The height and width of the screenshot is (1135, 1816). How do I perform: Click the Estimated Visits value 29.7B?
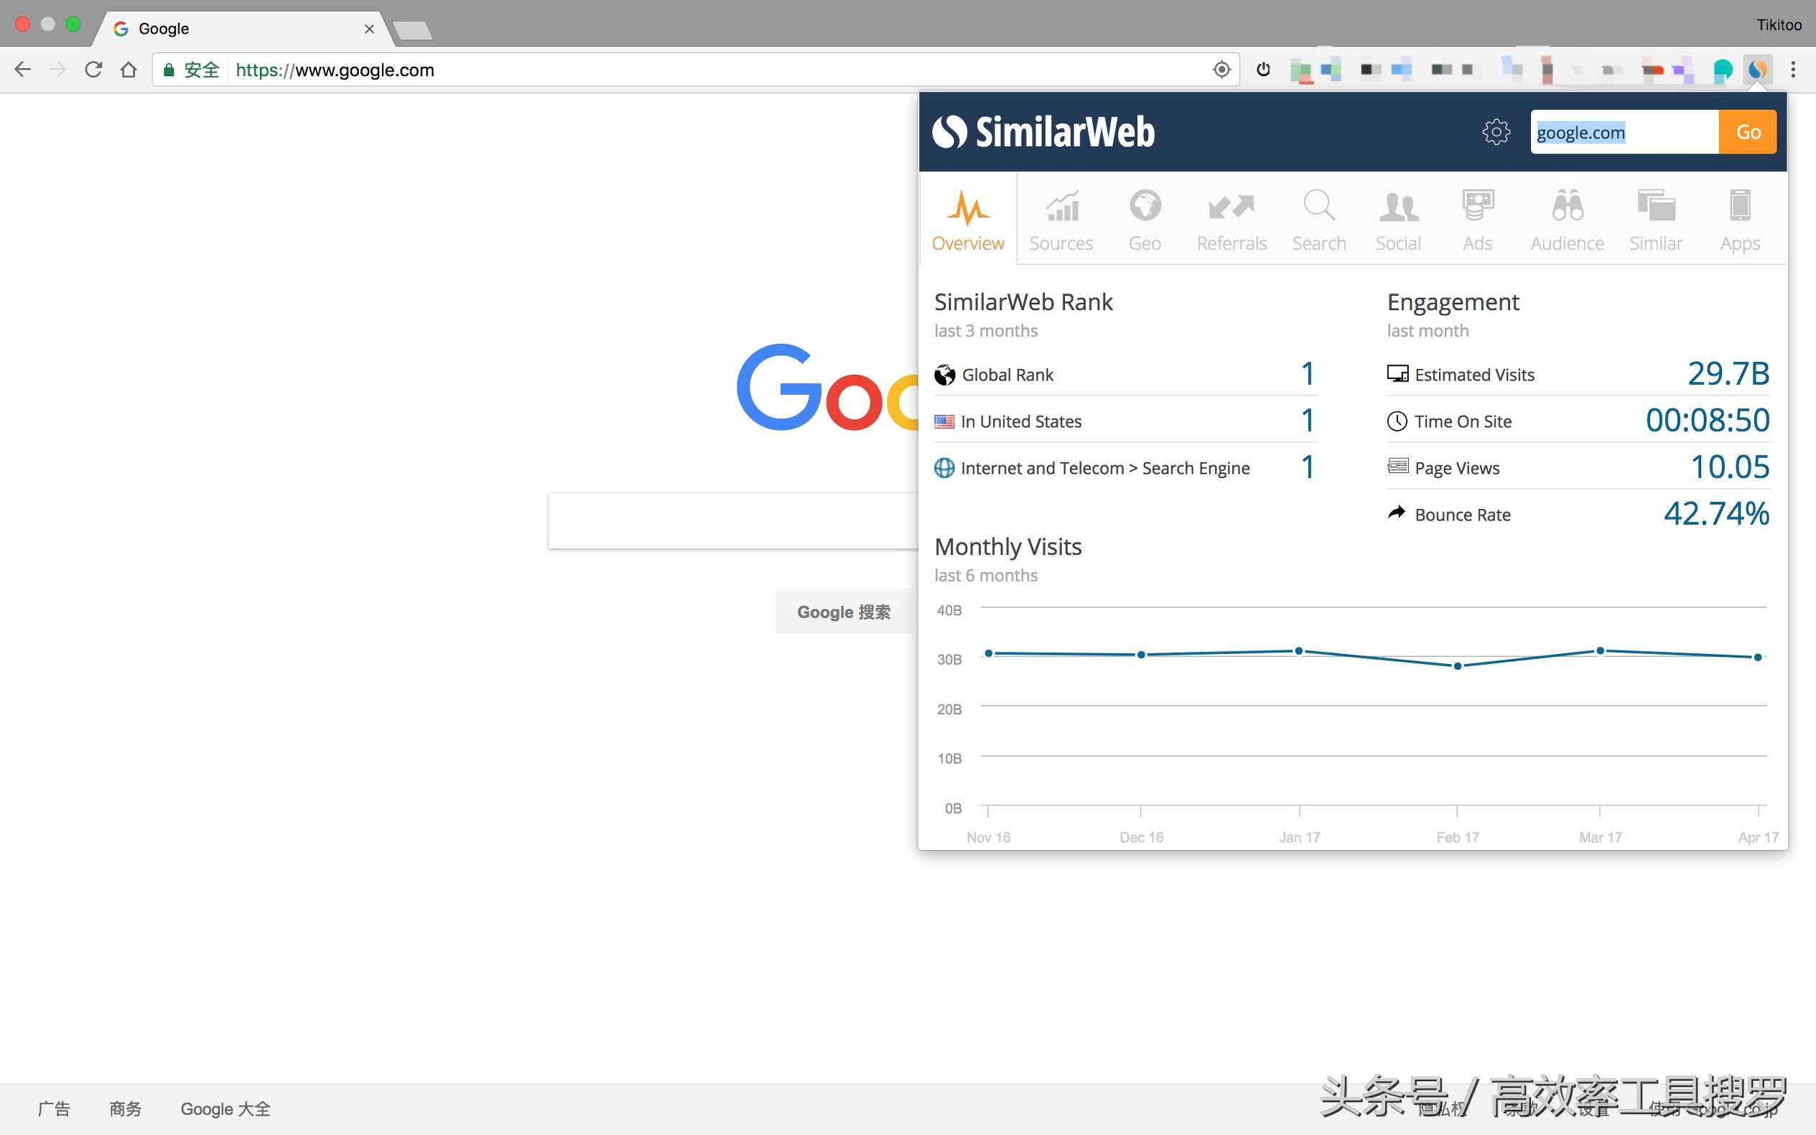(1728, 373)
